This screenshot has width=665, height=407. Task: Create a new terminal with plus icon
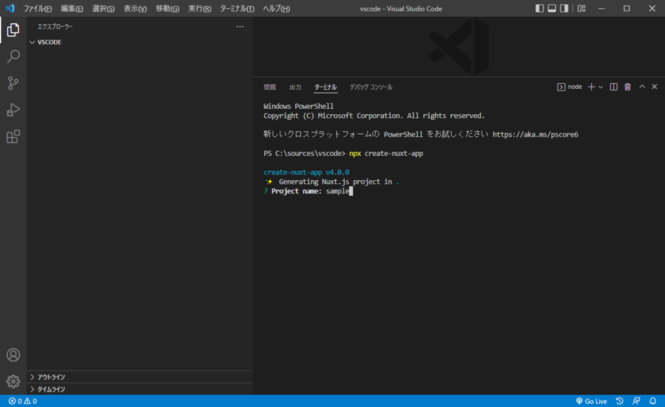click(591, 87)
